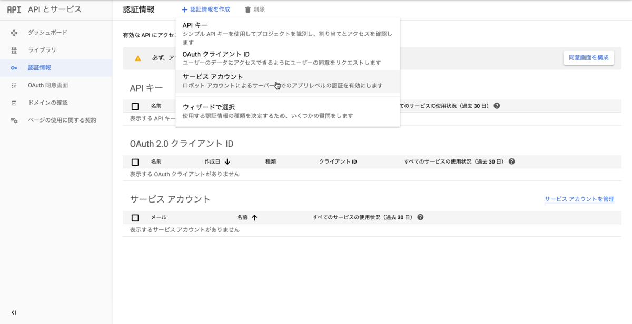This screenshot has height=324, width=632.
Task: Open ページの使用に関する契約 in the sidebar
Action: pos(56,120)
